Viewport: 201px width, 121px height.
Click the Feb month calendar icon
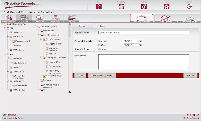point(8,28)
